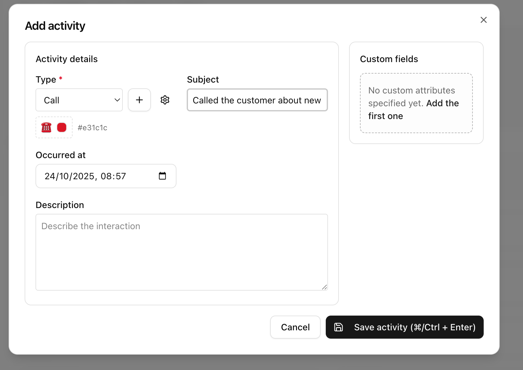Viewport: 523px width, 370px height.
Task: Click the Save activity button
Action: (x=404, y=327)
